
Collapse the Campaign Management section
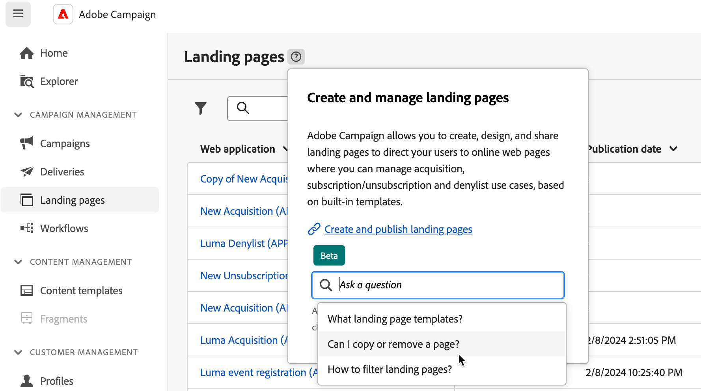(x=18, y=115)
